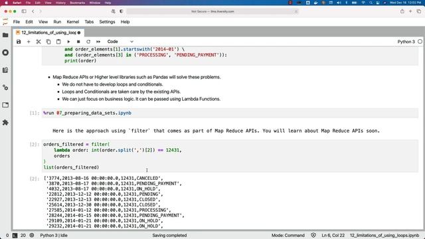This screenshot has width=425, height=239.
Task: Open Bookmarks in macOS menu bar
Action: pyautogui.click(x=77, y=3)
